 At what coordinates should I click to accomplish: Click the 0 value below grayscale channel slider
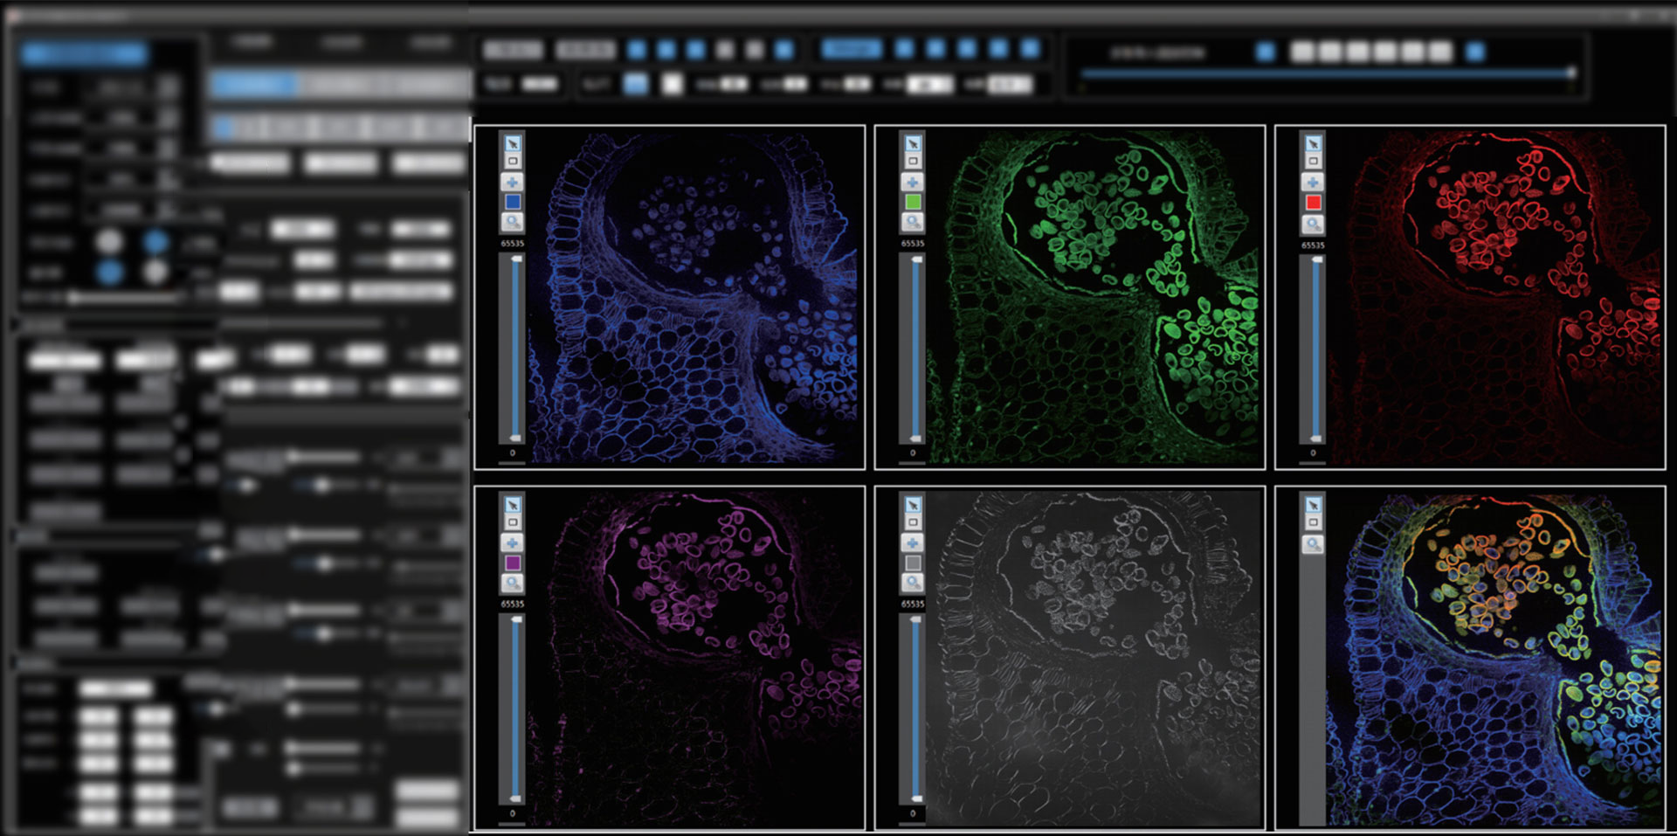point(913,813)
